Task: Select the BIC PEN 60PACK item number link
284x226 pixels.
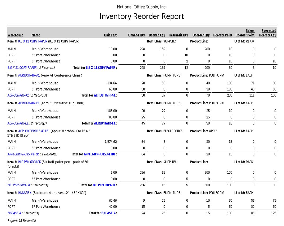Action: (x=29, y=162)
